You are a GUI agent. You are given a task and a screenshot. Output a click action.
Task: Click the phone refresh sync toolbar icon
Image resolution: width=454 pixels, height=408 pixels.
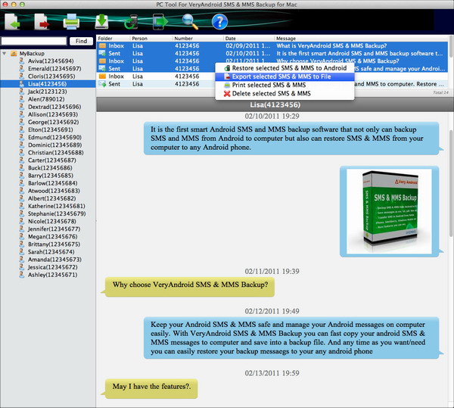(x=131, y=22)
